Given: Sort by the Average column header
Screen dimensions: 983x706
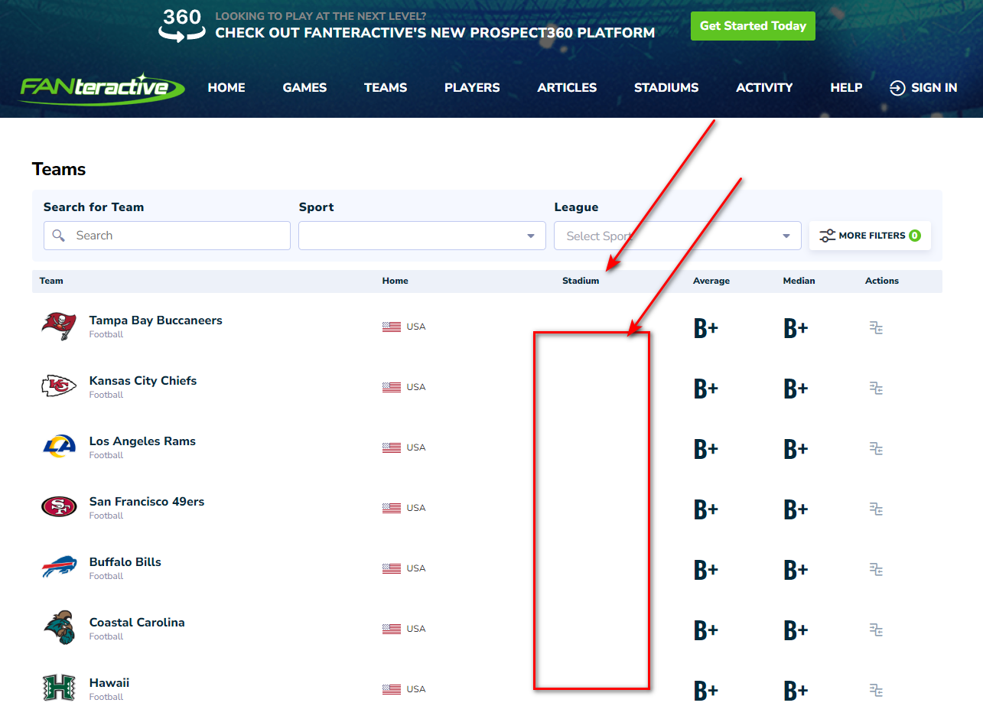Looking at the screenshot, I should coord(711,281).
